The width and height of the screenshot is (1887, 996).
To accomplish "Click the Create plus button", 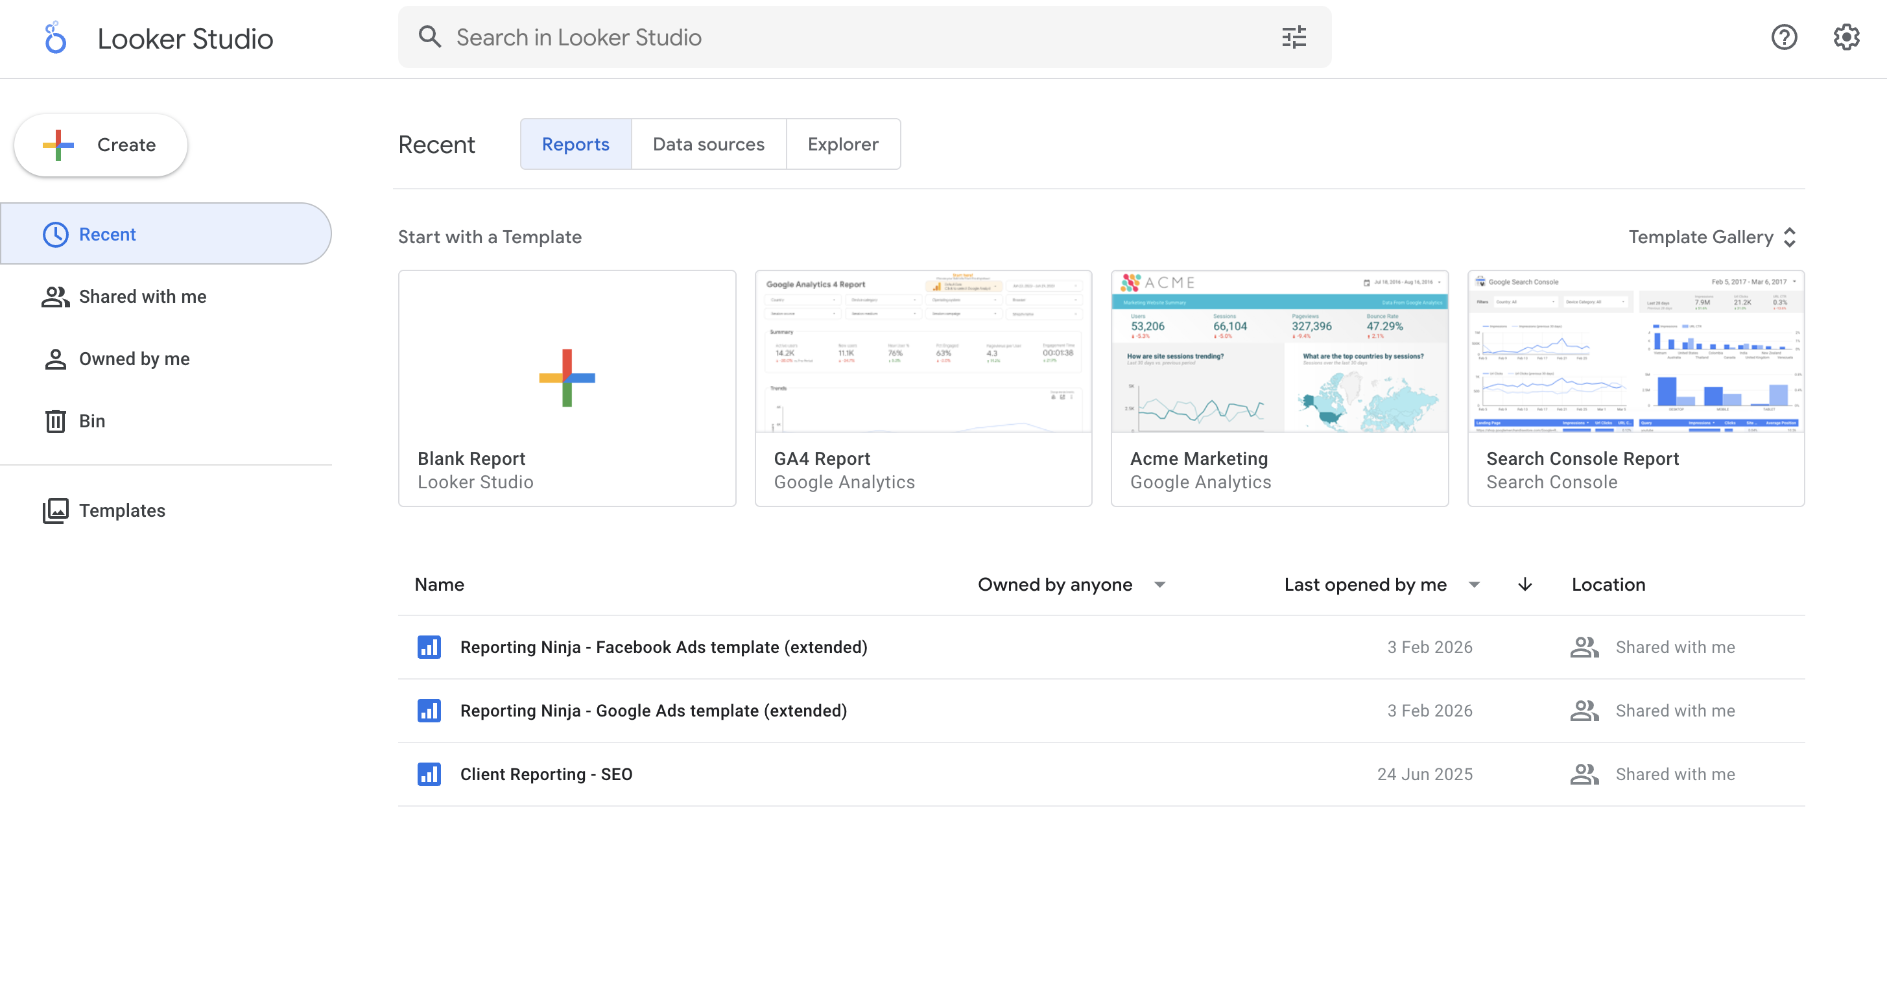I will coord(101,145).
